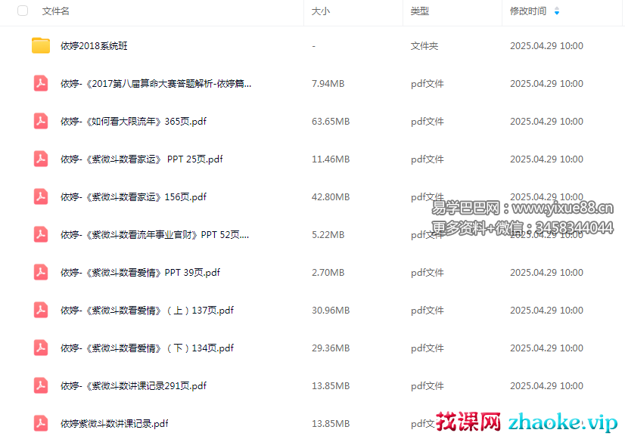Toggle the select-all checkbox in header
Image resolution: width=625 pixels, height=436 pixels.
click(x=23, y=11)
